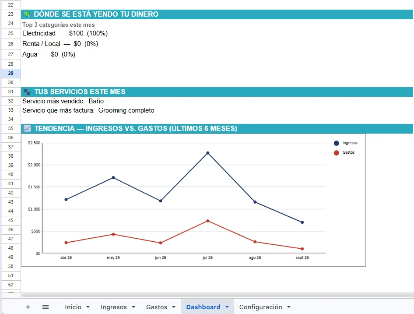Select the 'Renta / Local — $0 (0%)' cell
The height and width of the screenshot is (314, 414).
point(60,44)
